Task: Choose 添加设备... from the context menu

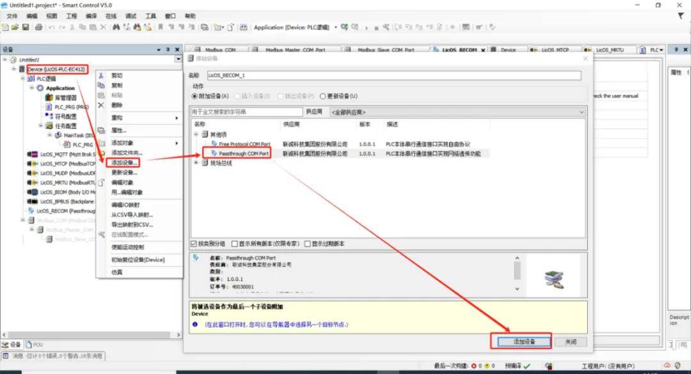Action: 124,162
